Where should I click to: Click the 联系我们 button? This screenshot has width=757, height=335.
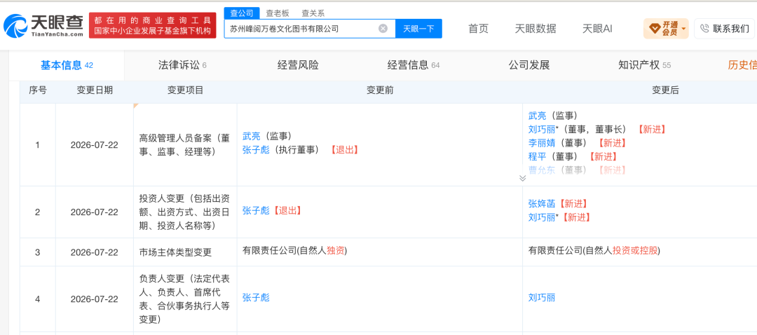724,29
